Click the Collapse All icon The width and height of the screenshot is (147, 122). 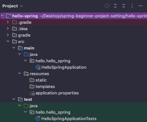(x=124, y=6)
